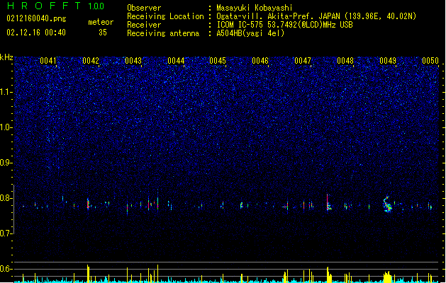Image resolution: width=446 pixels, height=283 pixels.
Task: Click the Ogata-vill. Akita-Pref. JAPAN location text
Action: coord(316,16)
